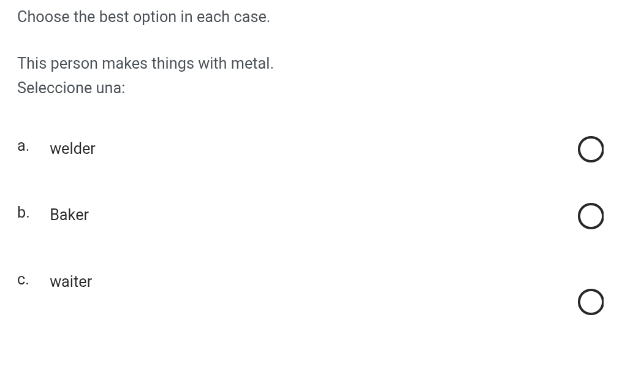The width and height of the screenshot is (622, 366).
Task: Click the 'Seleccione una:' prompt
Action: pyautogui.click(x=71, y=88)
